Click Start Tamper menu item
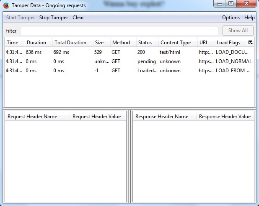This screenshot has height=206, width=259. (21, 18)
